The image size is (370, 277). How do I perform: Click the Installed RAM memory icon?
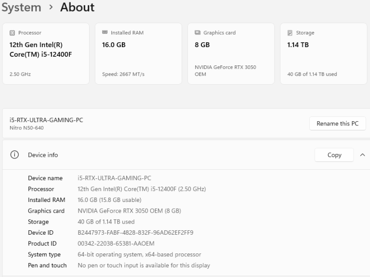click(105, 33)
